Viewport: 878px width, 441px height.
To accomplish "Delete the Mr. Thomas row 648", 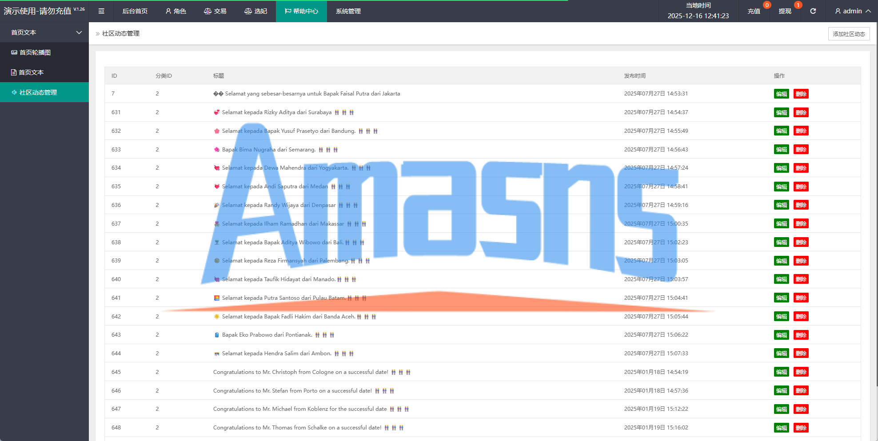I will [x=801, y=428].
